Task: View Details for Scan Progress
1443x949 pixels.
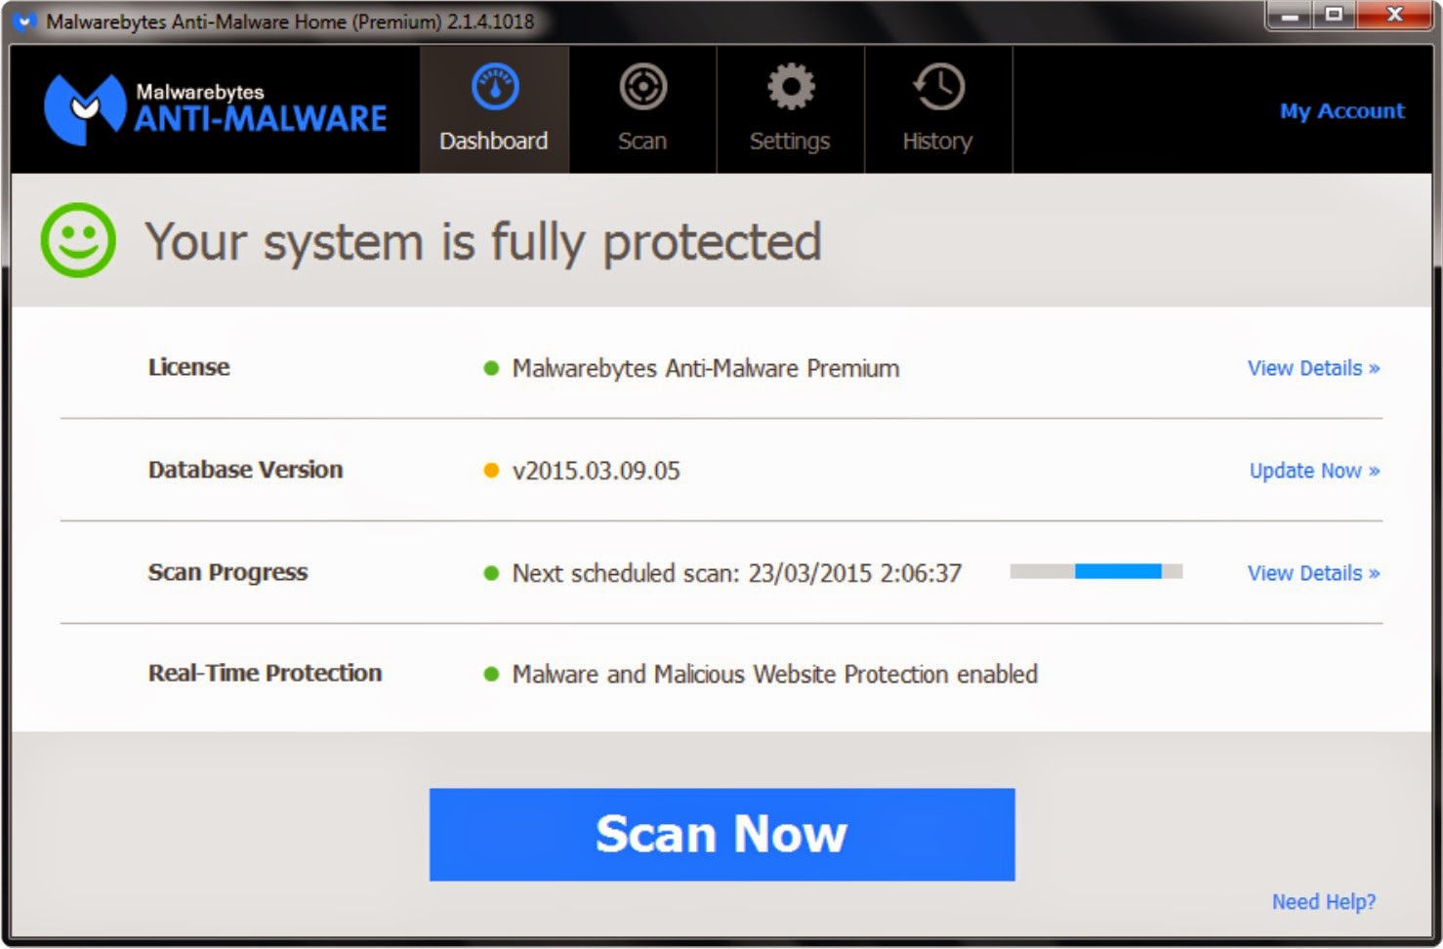Action: [1313, 573]
